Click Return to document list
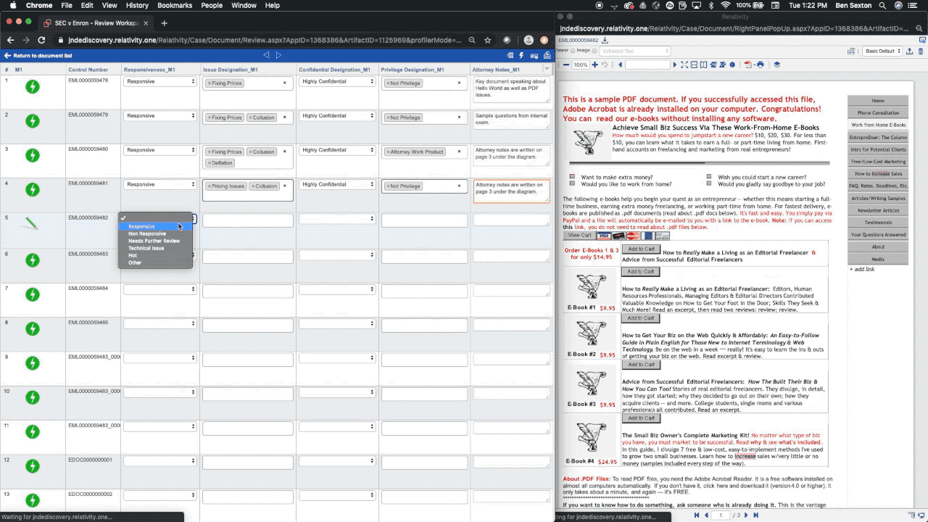928x522 pixels. [x=38, y=56]
